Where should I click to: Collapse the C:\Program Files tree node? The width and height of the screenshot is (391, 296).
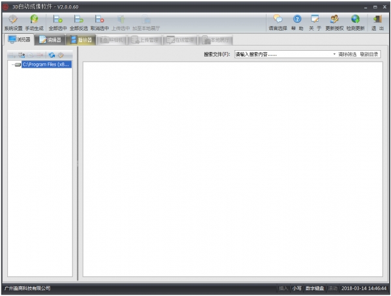tap(13, 64)
